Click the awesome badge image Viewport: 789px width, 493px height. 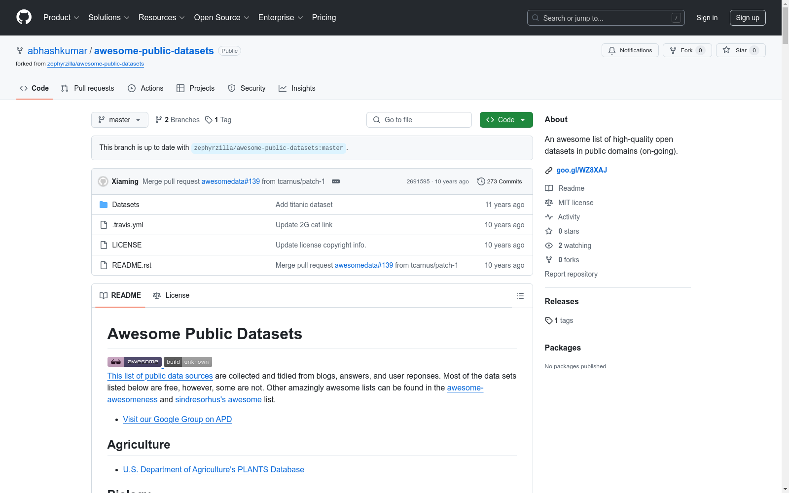click(135, 362)
